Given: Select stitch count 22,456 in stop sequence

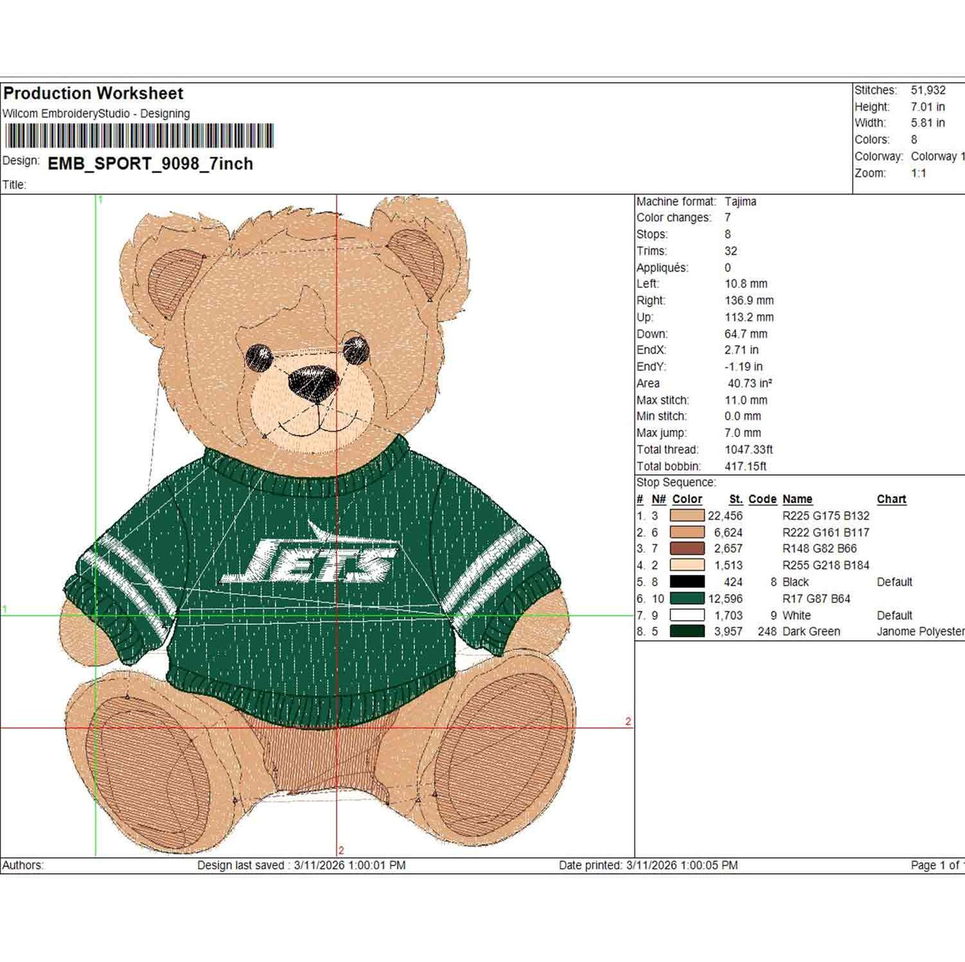Looking at the screenshot, I should 725,515.
